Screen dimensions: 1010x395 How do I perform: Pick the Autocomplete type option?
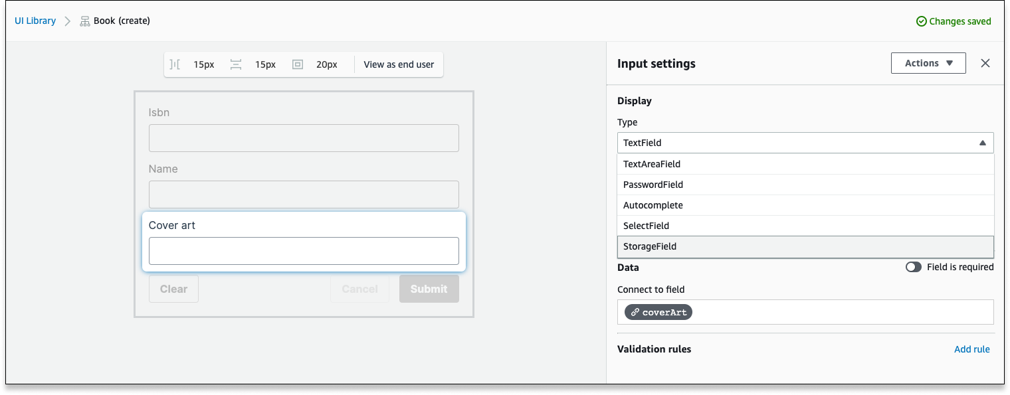[805, 205]
